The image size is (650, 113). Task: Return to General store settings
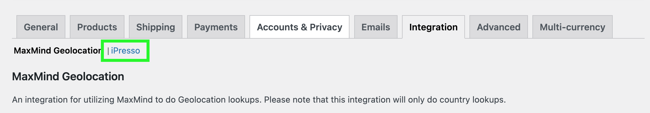pos(41,27)
